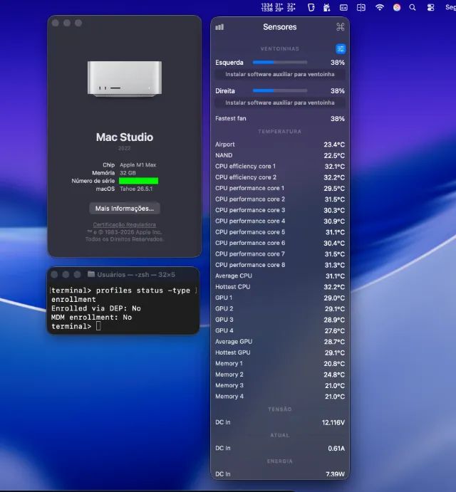Screen dimensions: 456x492
Task: Select the Hottest CPU row
Action: click(x=280, y=287)
